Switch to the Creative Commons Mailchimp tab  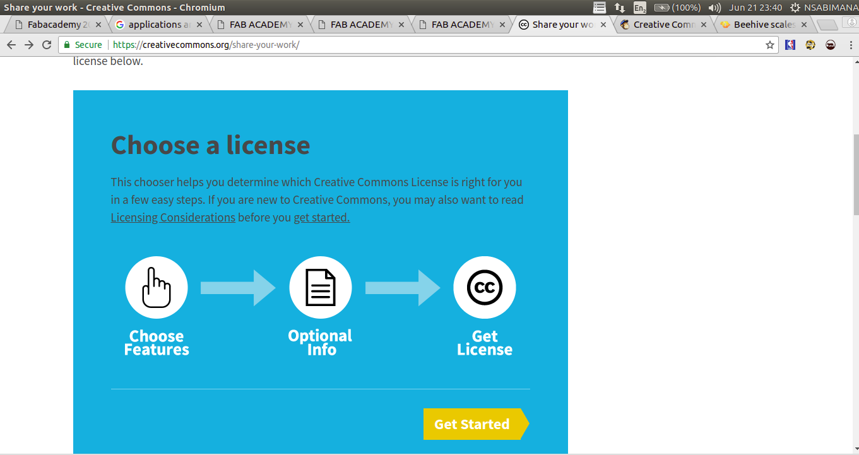[664, 25]
